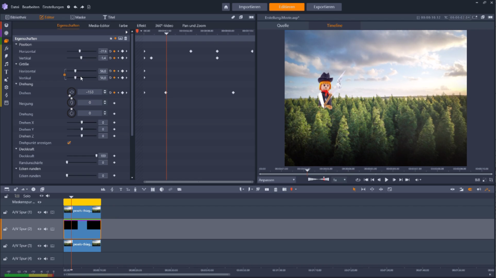Toggle Drehpunkt anzeigen checkbox
Image resolution: width=496 pixels, height=278 pixels.
(x=69, y=143)
